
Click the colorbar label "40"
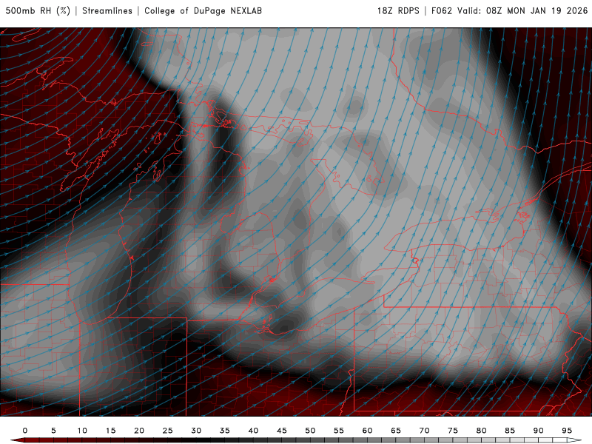[x=253, y=431]
